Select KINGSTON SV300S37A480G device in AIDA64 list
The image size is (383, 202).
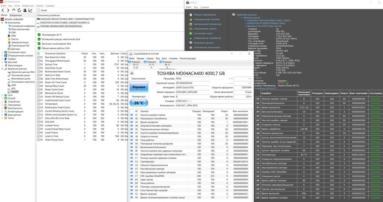(x=65, y=23)
